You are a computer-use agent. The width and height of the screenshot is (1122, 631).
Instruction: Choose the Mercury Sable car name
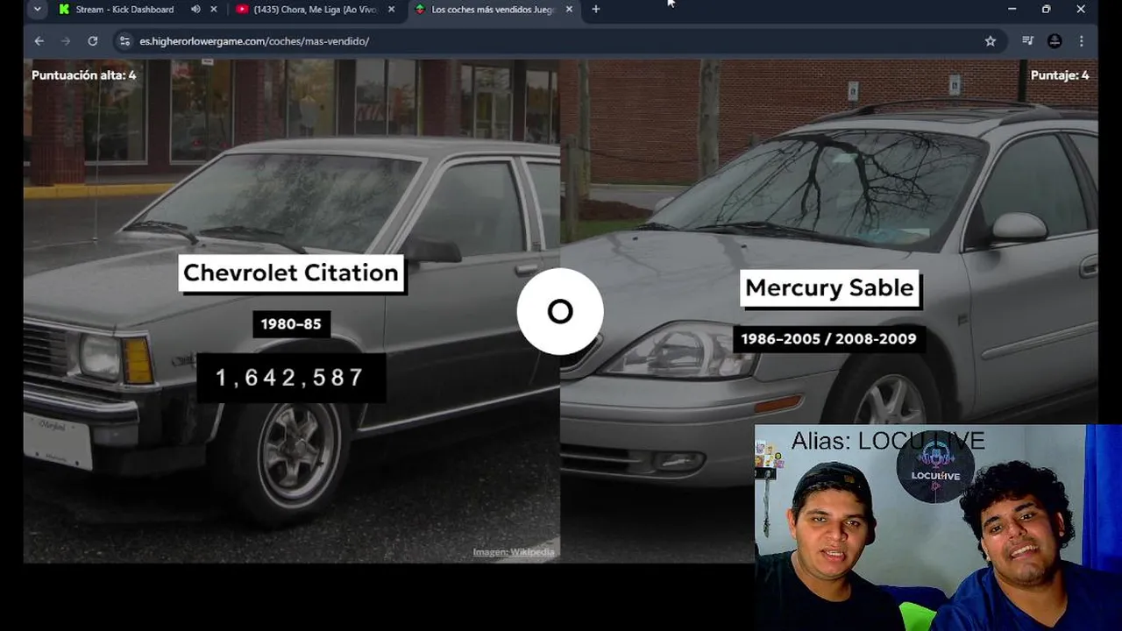(x=829, y=287)
